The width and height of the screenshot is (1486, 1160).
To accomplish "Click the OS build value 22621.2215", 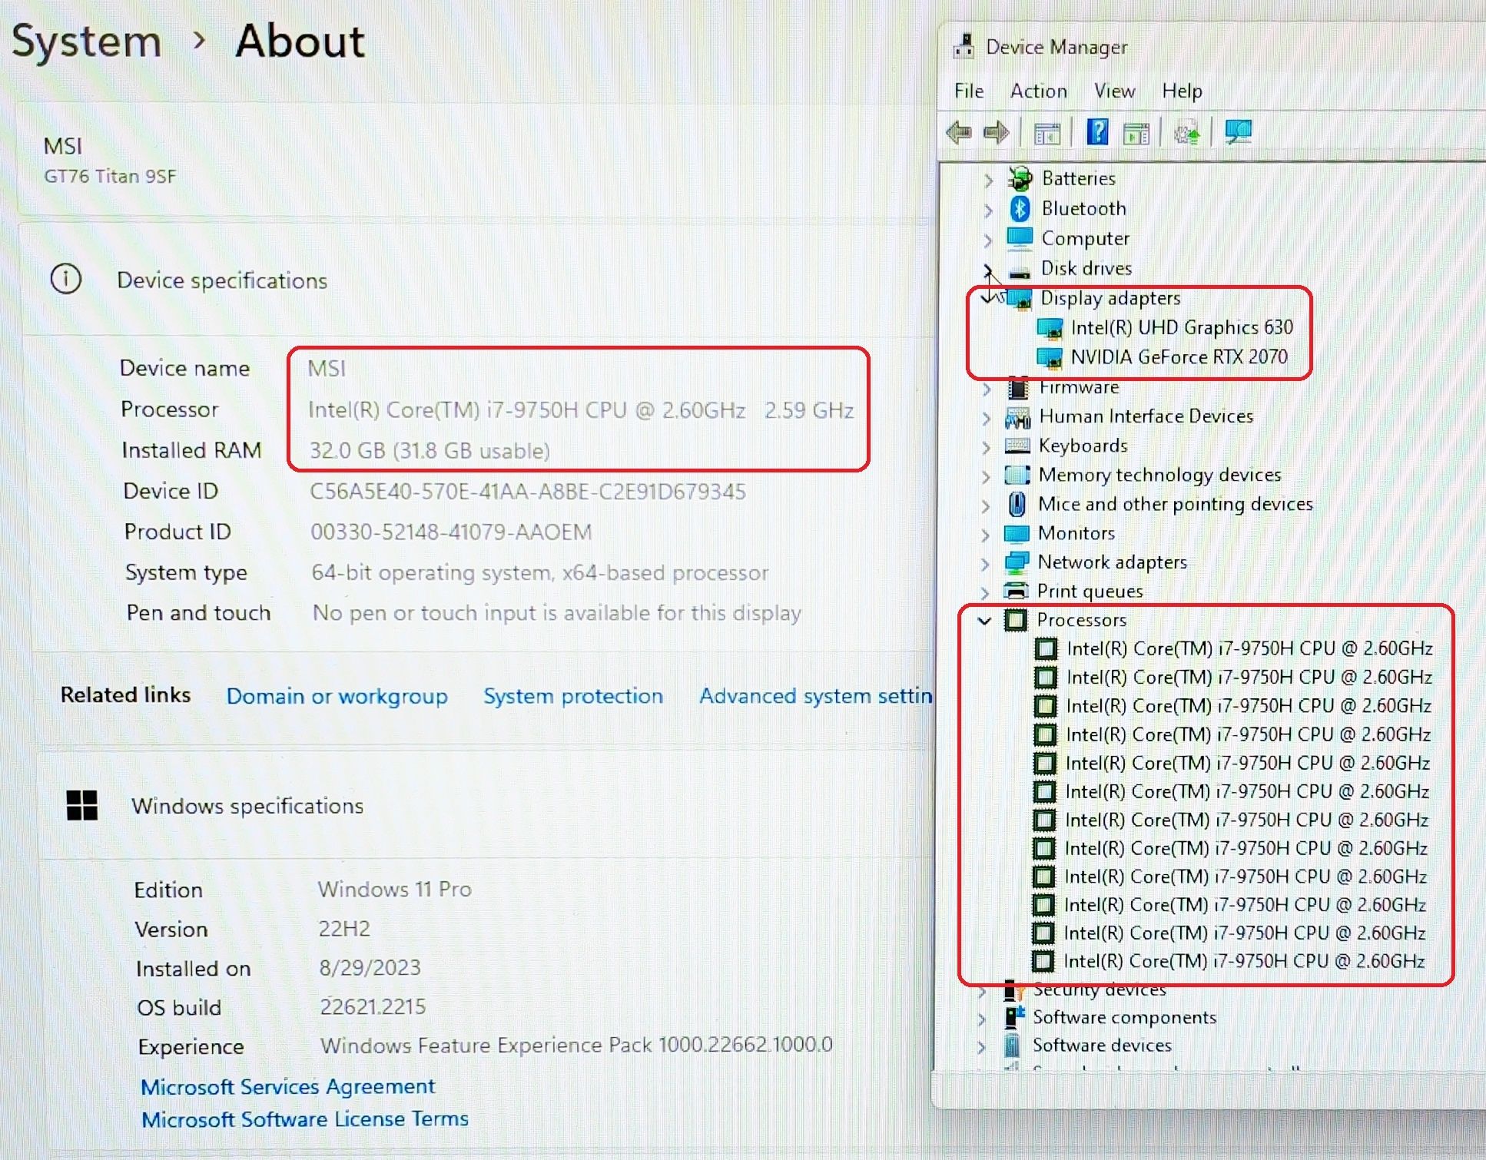I will [x=373, y=1006].
